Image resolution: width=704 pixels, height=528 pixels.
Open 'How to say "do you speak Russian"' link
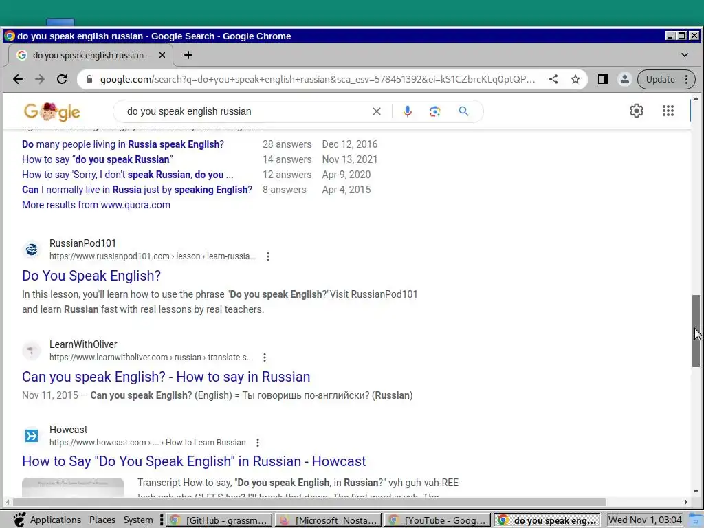(98, 159)
